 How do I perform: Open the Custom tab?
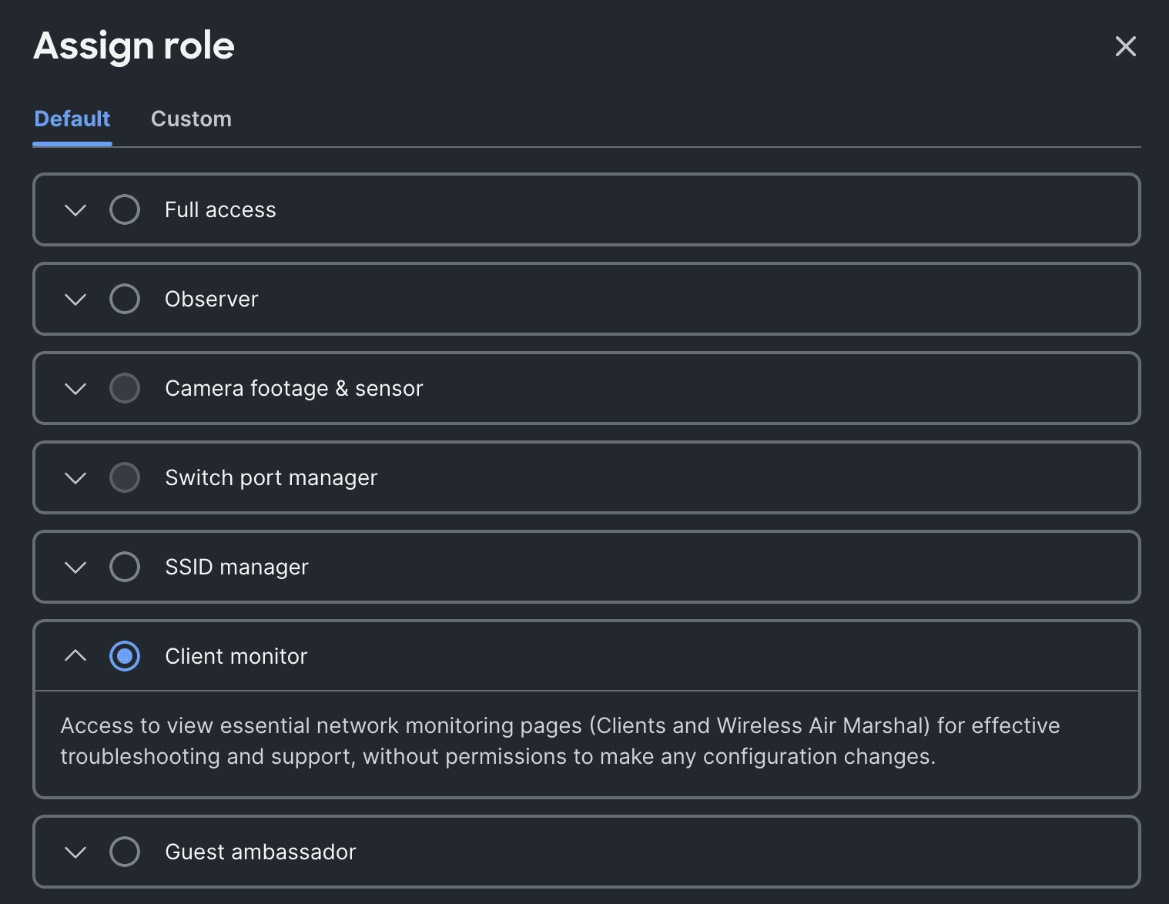[191, 119]
